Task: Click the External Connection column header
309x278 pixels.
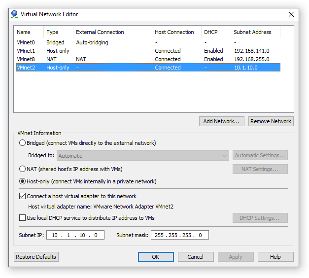Action: click(x=112, y=32)
